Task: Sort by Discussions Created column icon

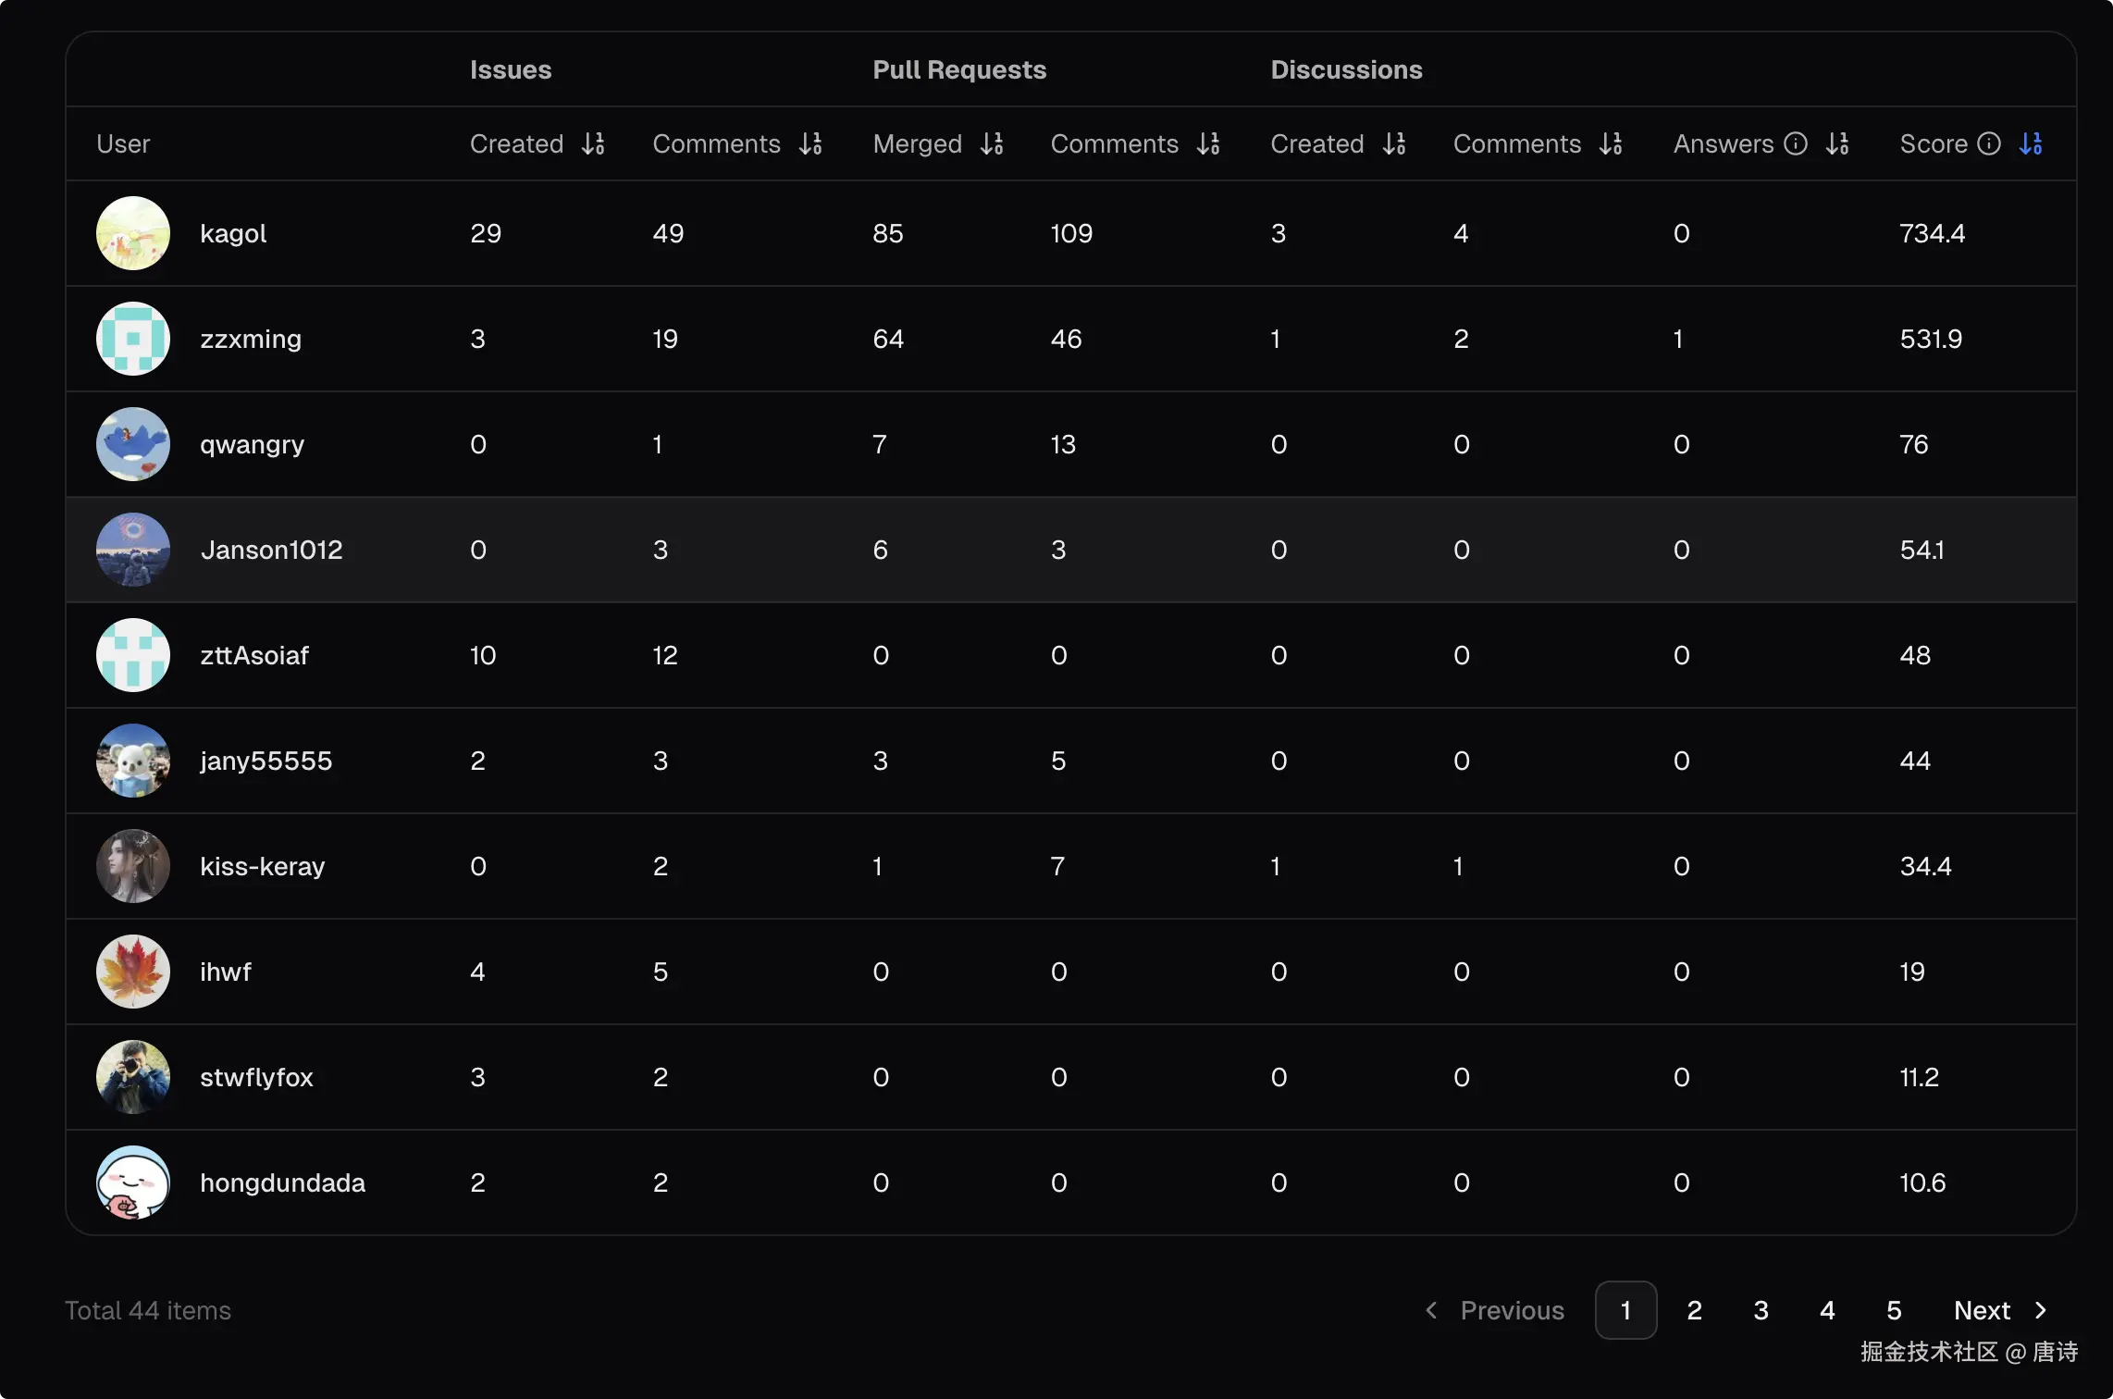Action: 1394,143
